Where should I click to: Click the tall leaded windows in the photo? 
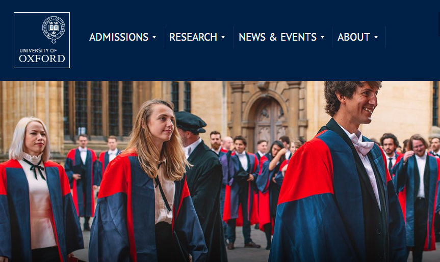point(98,108)
